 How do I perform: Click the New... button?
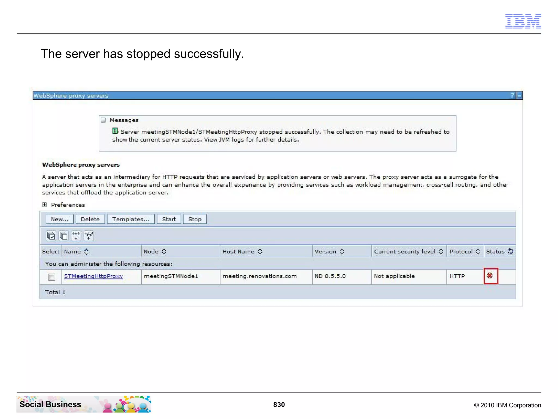(59, 219)
